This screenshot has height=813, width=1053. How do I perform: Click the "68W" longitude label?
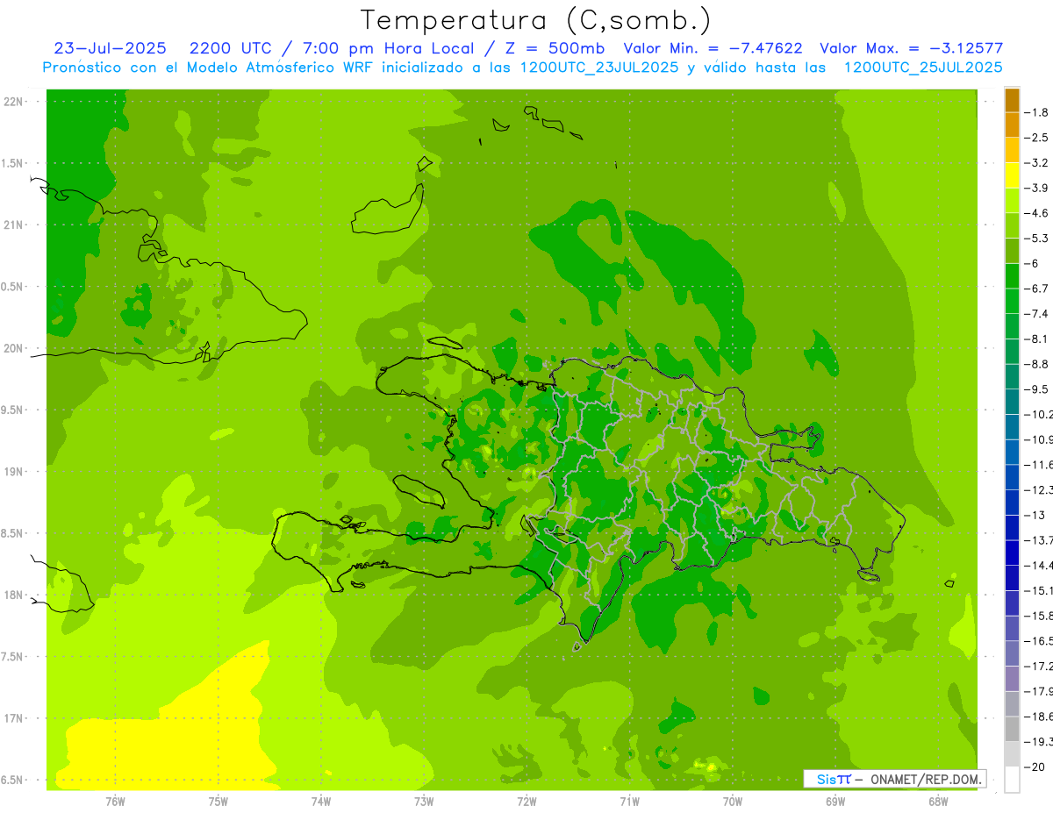coord(938,801)
